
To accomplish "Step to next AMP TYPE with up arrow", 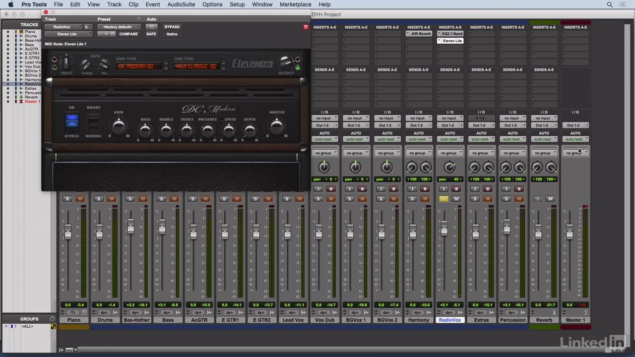I will 166,63.
